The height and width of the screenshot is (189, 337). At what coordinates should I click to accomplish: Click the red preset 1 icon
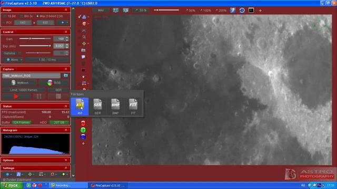83,123
